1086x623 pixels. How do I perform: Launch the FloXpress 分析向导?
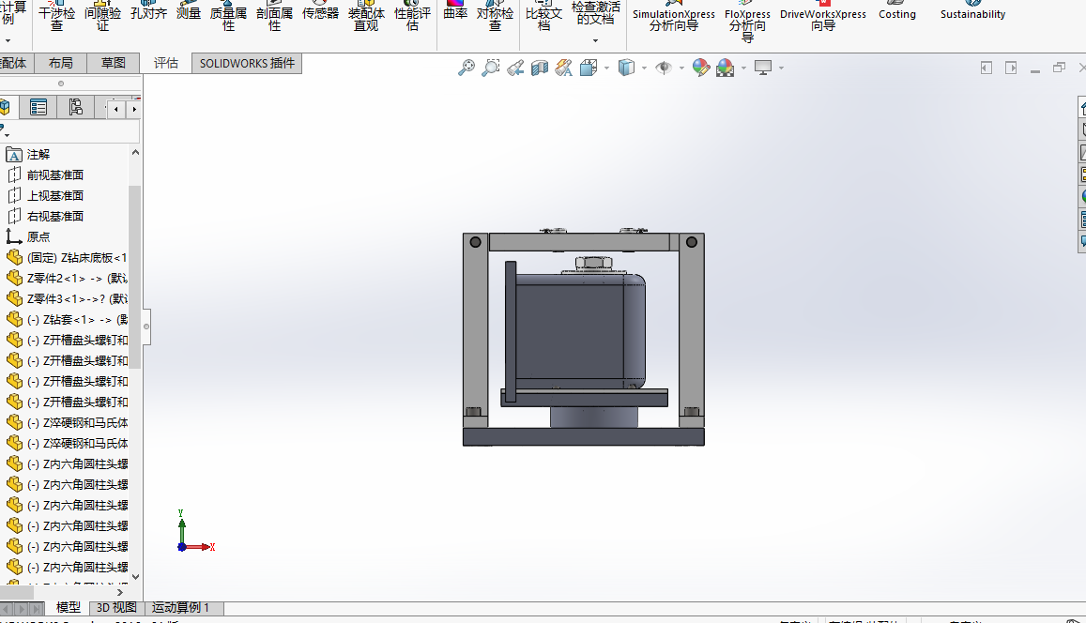click(x=747, y=21)
